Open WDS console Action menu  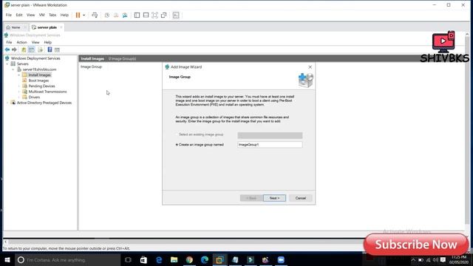tap(21, 42)
